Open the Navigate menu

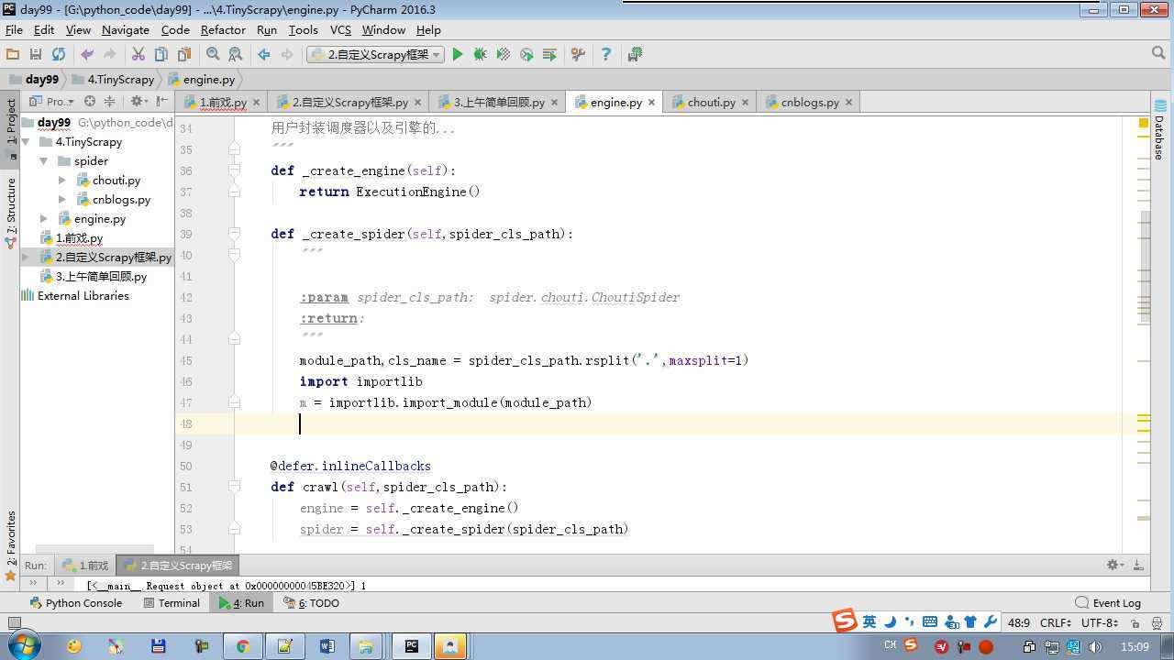coord(125,30)
